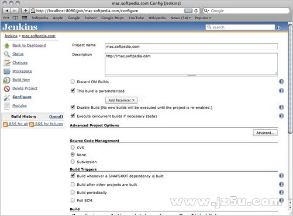Click the mac.softpedia.com breadcrumb link
The image size is (293, 216).
pos(39,36)
